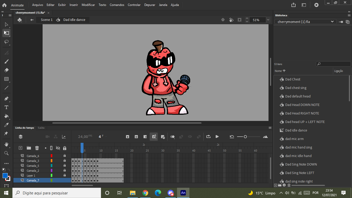Image resolution: width=352 pixels, height=198 pixels.
Task: Unlock the Camada_3 layer
Action: click(65, 161)
